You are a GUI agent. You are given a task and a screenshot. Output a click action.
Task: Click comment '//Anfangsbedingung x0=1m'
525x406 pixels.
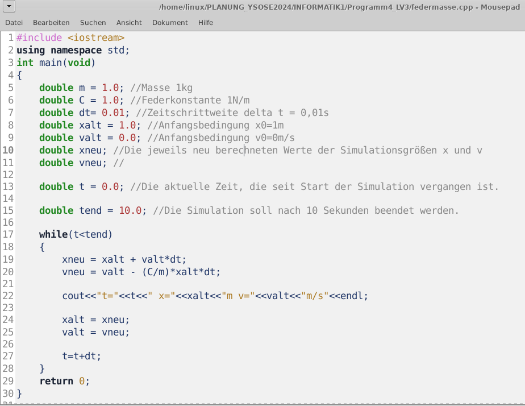215,125
